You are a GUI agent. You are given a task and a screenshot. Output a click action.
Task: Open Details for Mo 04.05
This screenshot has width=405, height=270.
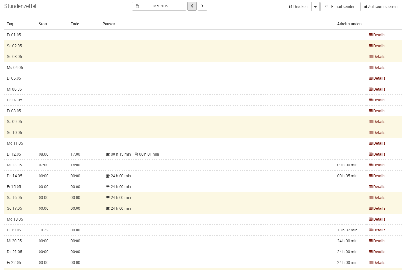[x=377, y=68]
